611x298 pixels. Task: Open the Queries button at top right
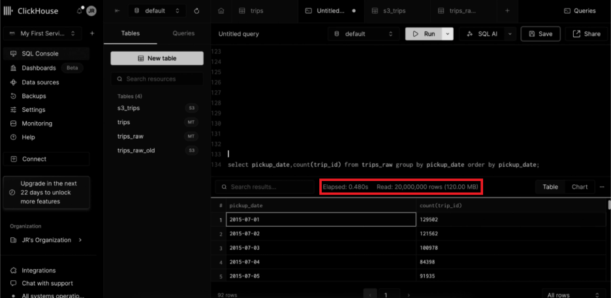(580, 11)
